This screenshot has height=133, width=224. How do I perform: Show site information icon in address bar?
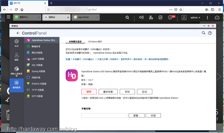click(x=48, y=10)
